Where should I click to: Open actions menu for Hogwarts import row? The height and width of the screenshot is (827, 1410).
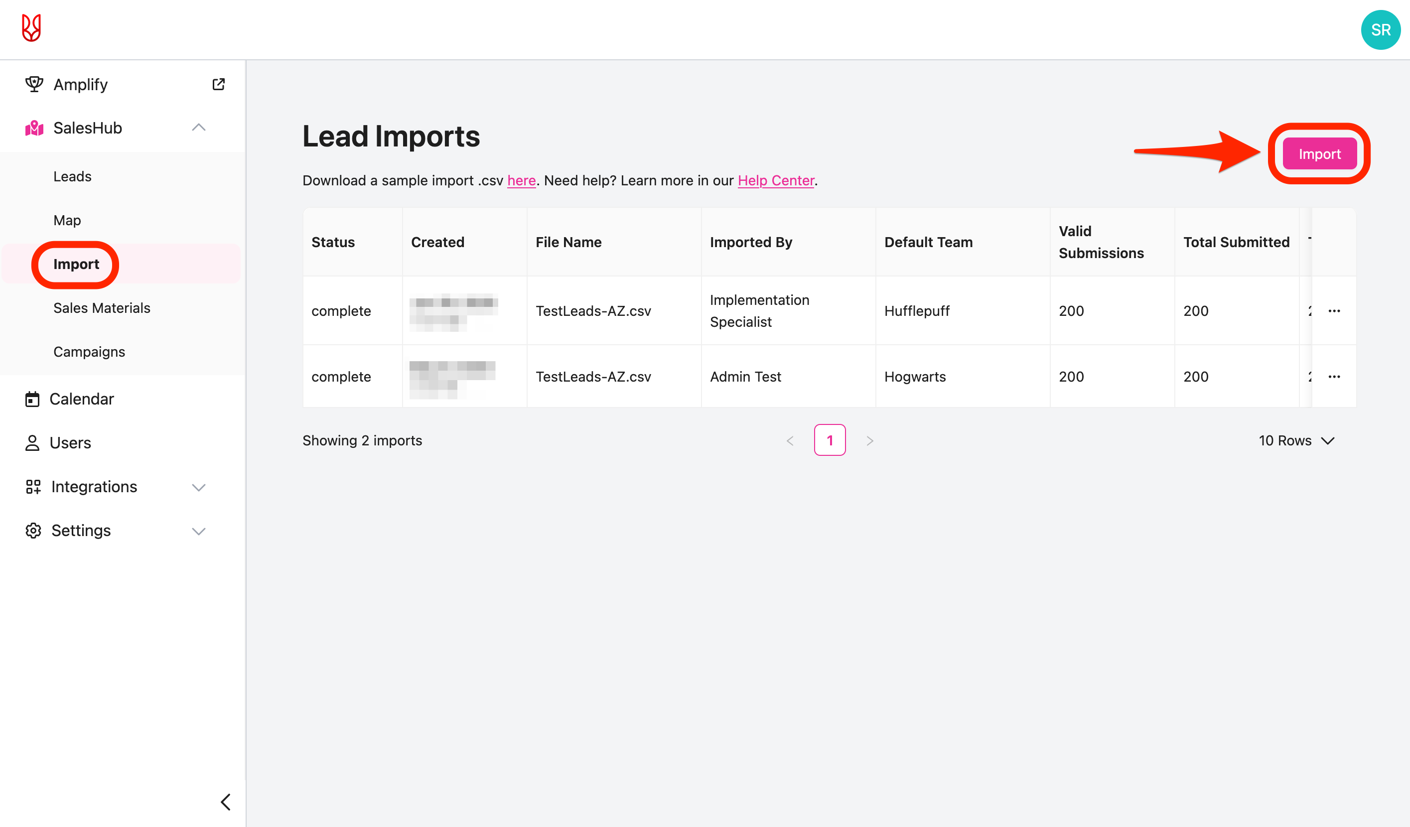[1334, 377]
